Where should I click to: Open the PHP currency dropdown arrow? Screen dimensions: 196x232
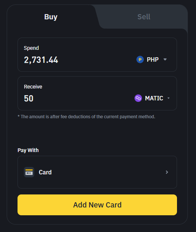coord(165,59)
